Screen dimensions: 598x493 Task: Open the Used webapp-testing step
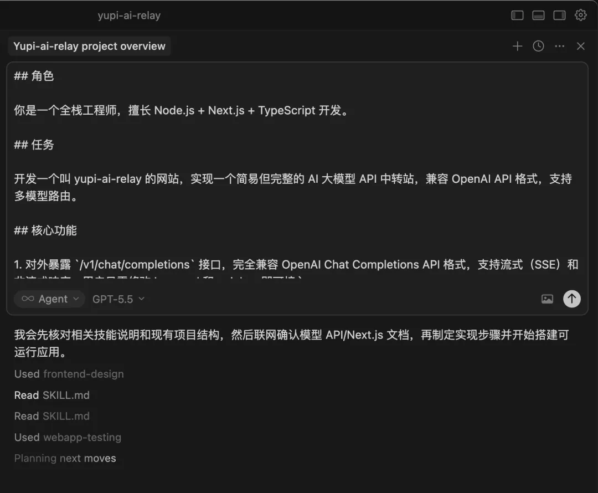(x=68, y=437)
